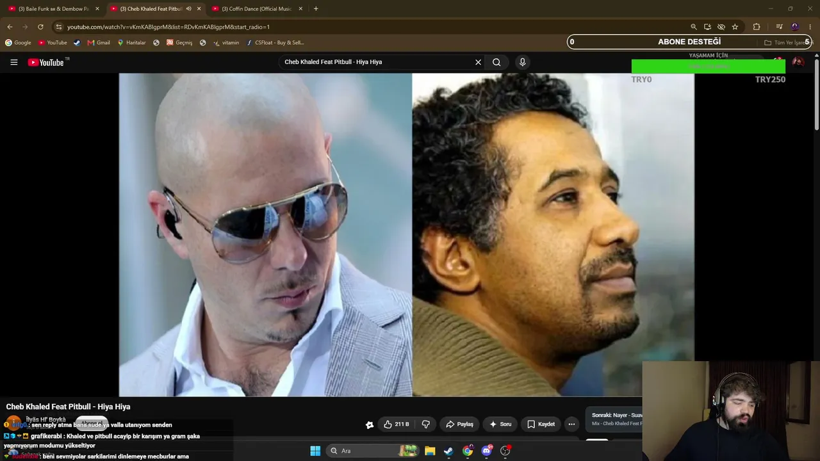820x461 pixels.
Task: Close the Baile Funk tab
Action: (x=97, y=9)
